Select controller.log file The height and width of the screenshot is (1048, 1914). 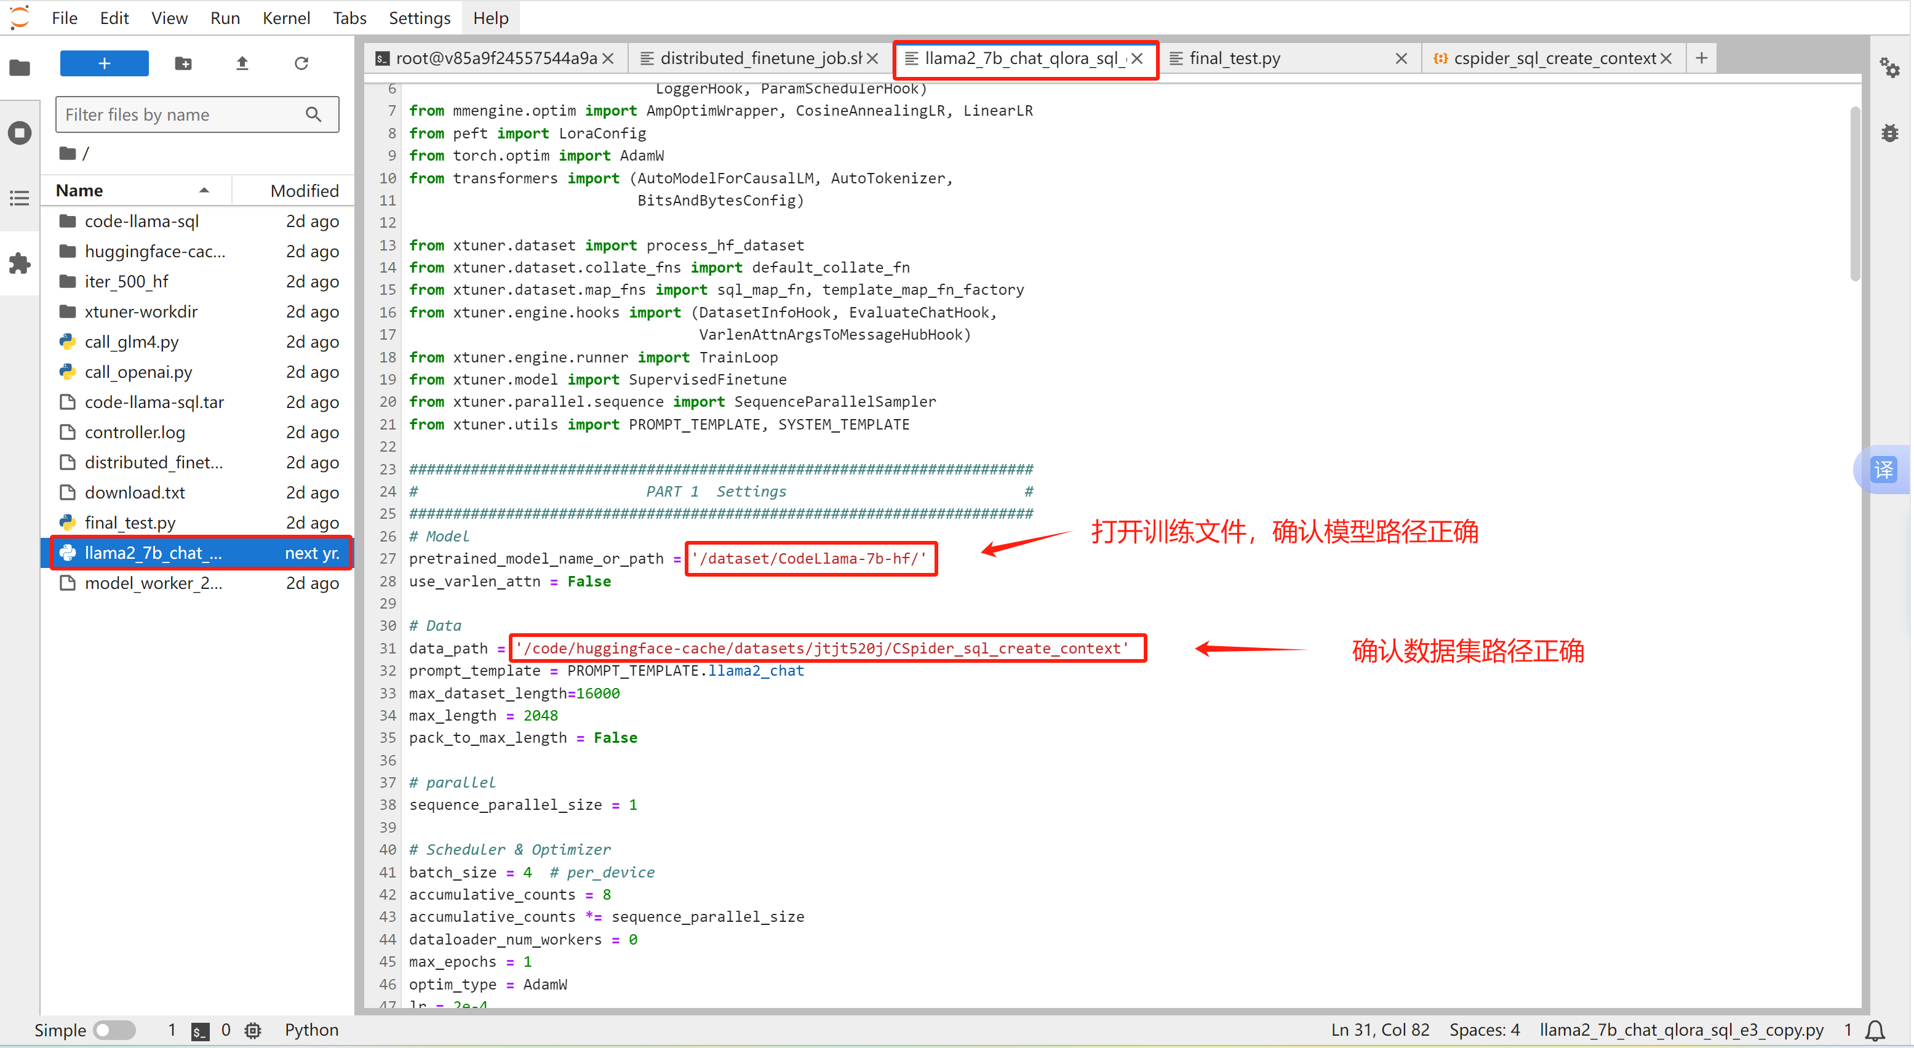(x=197, y=432)
